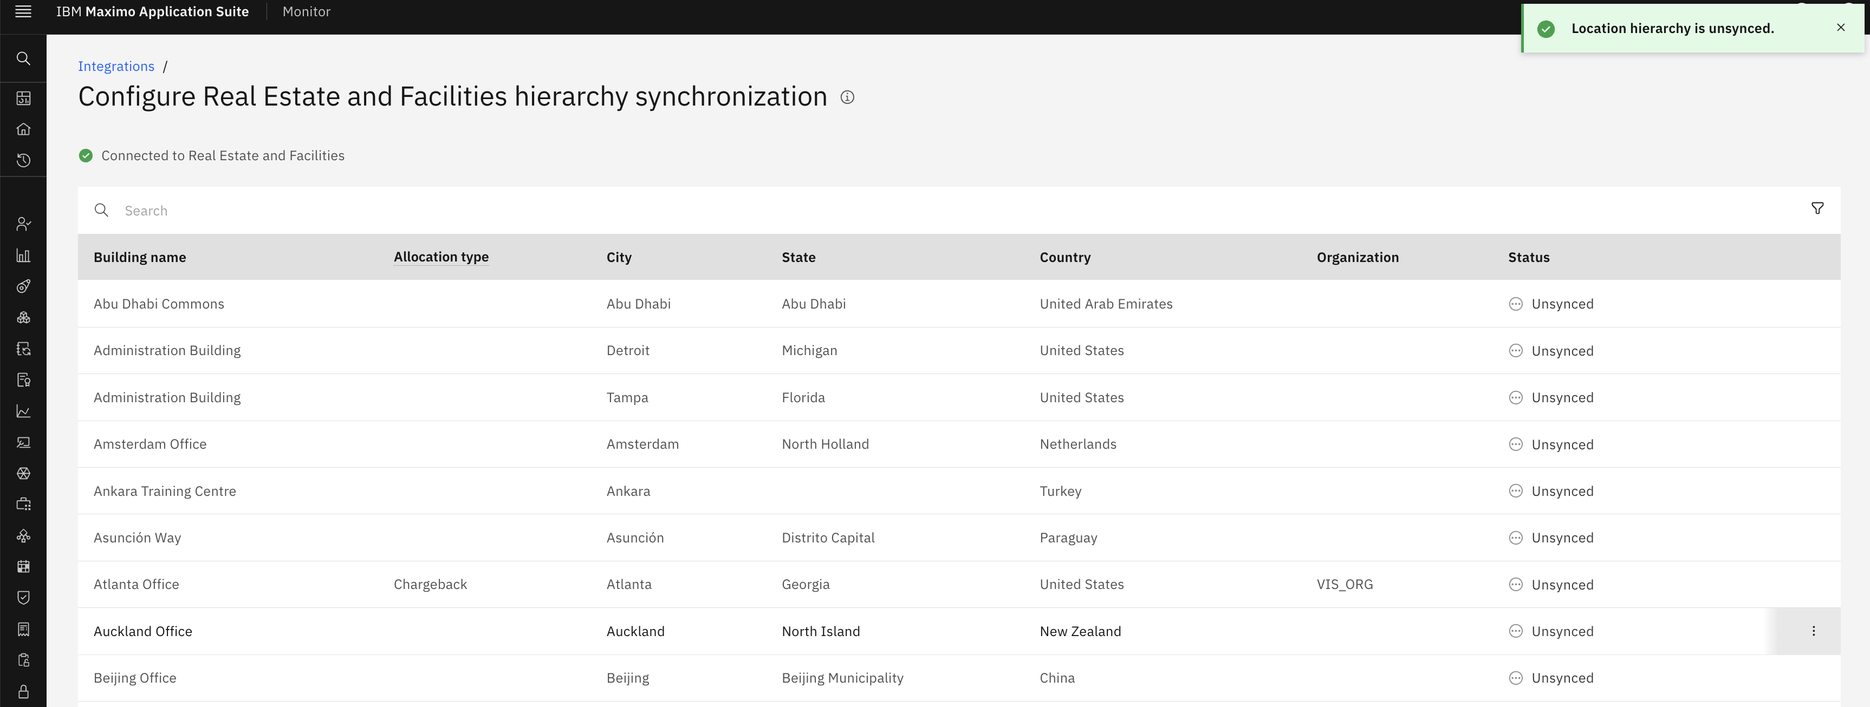Image resolution: width=1870 pixels, height=707 pixels.
Task: Click the Monitor app name in header
Action: point(307,11)
